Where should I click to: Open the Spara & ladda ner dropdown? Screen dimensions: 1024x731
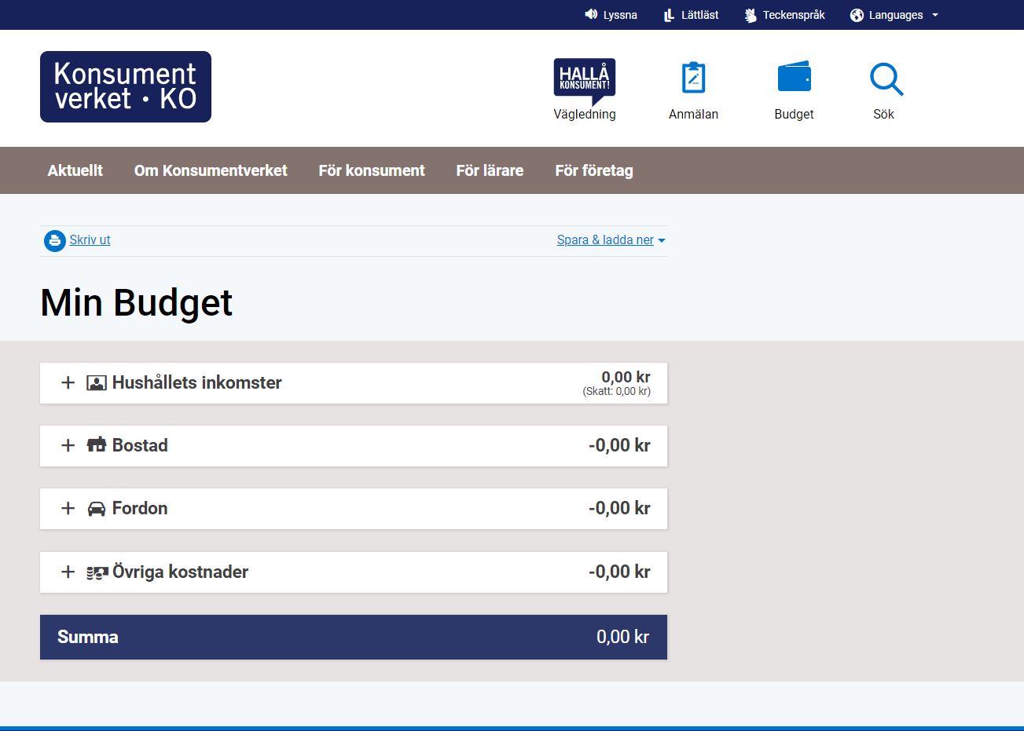(611, 240)
